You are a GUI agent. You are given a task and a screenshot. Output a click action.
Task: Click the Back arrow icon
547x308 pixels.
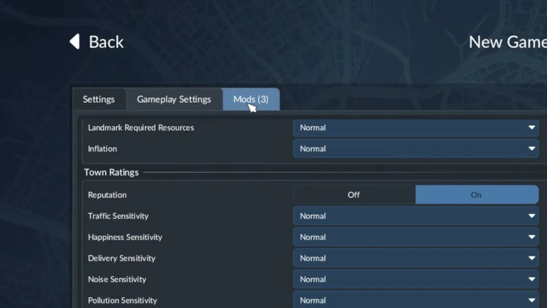coord(75,42)
